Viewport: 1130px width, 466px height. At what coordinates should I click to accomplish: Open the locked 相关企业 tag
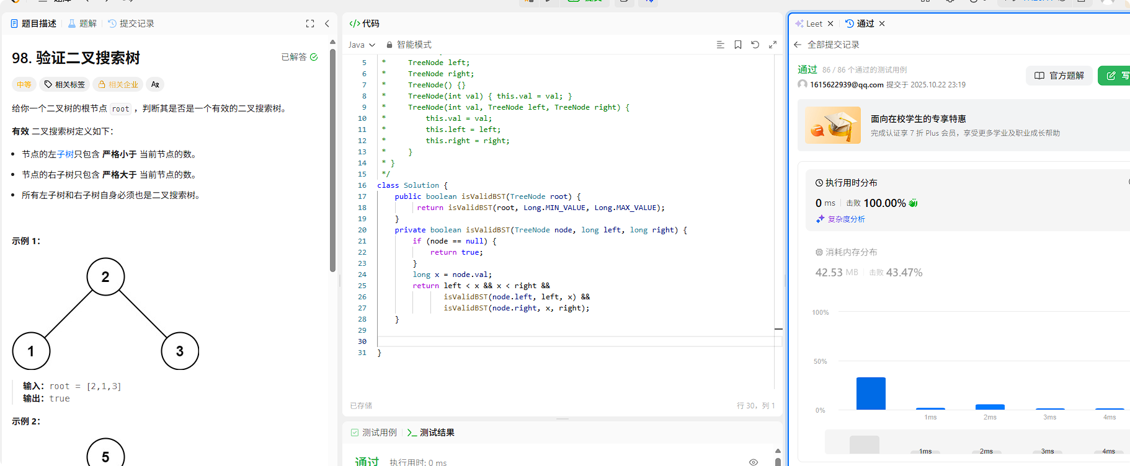[118, 84]
